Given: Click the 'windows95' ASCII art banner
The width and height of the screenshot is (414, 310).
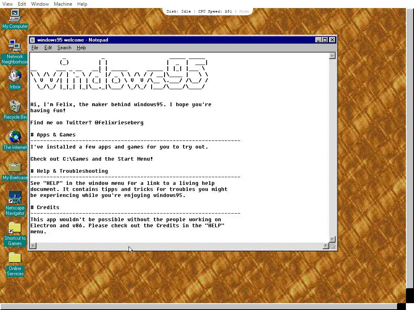Looking at the screenshot, I should pyautogui.click(x=119, y=73).
